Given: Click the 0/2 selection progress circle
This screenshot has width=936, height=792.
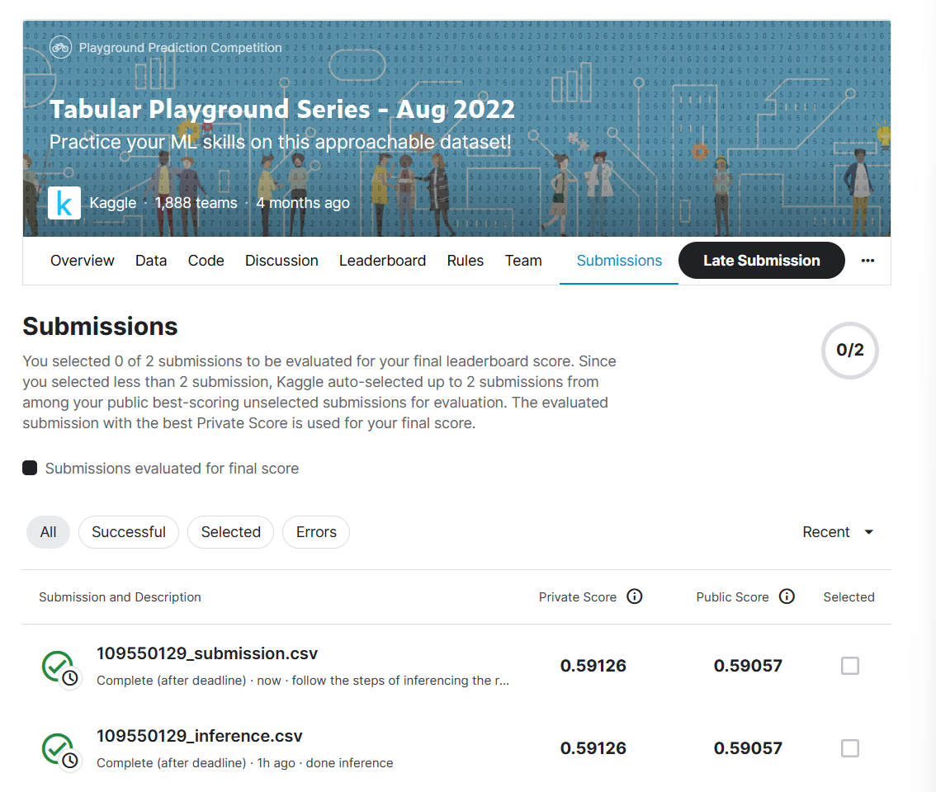Looking at the screenshot, I should click(850, 351).
